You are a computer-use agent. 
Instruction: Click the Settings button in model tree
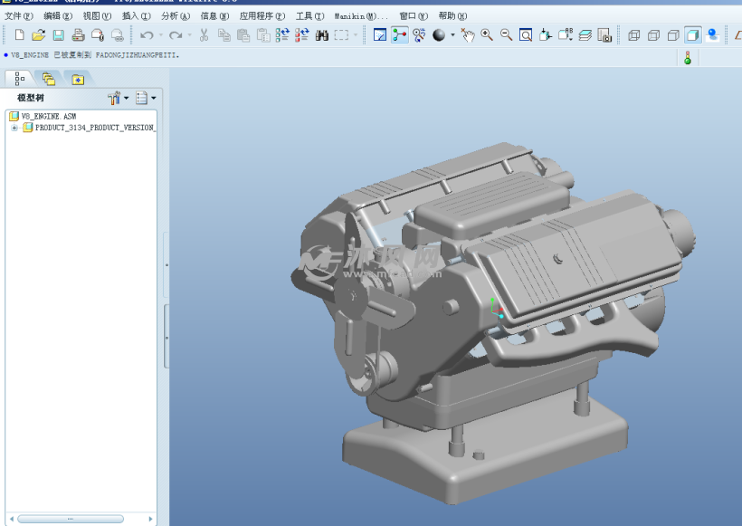(x=116, y=97)
